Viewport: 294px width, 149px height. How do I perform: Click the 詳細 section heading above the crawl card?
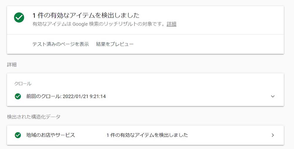tap(12, 64)
